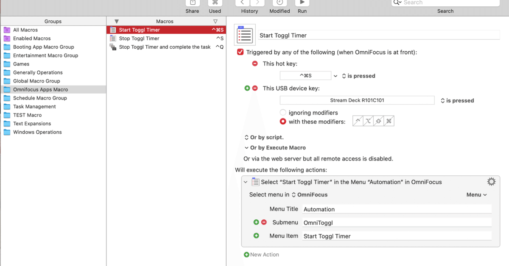509x266 pixels.
Task: Open the action gear menu
Action: (491, 182)
